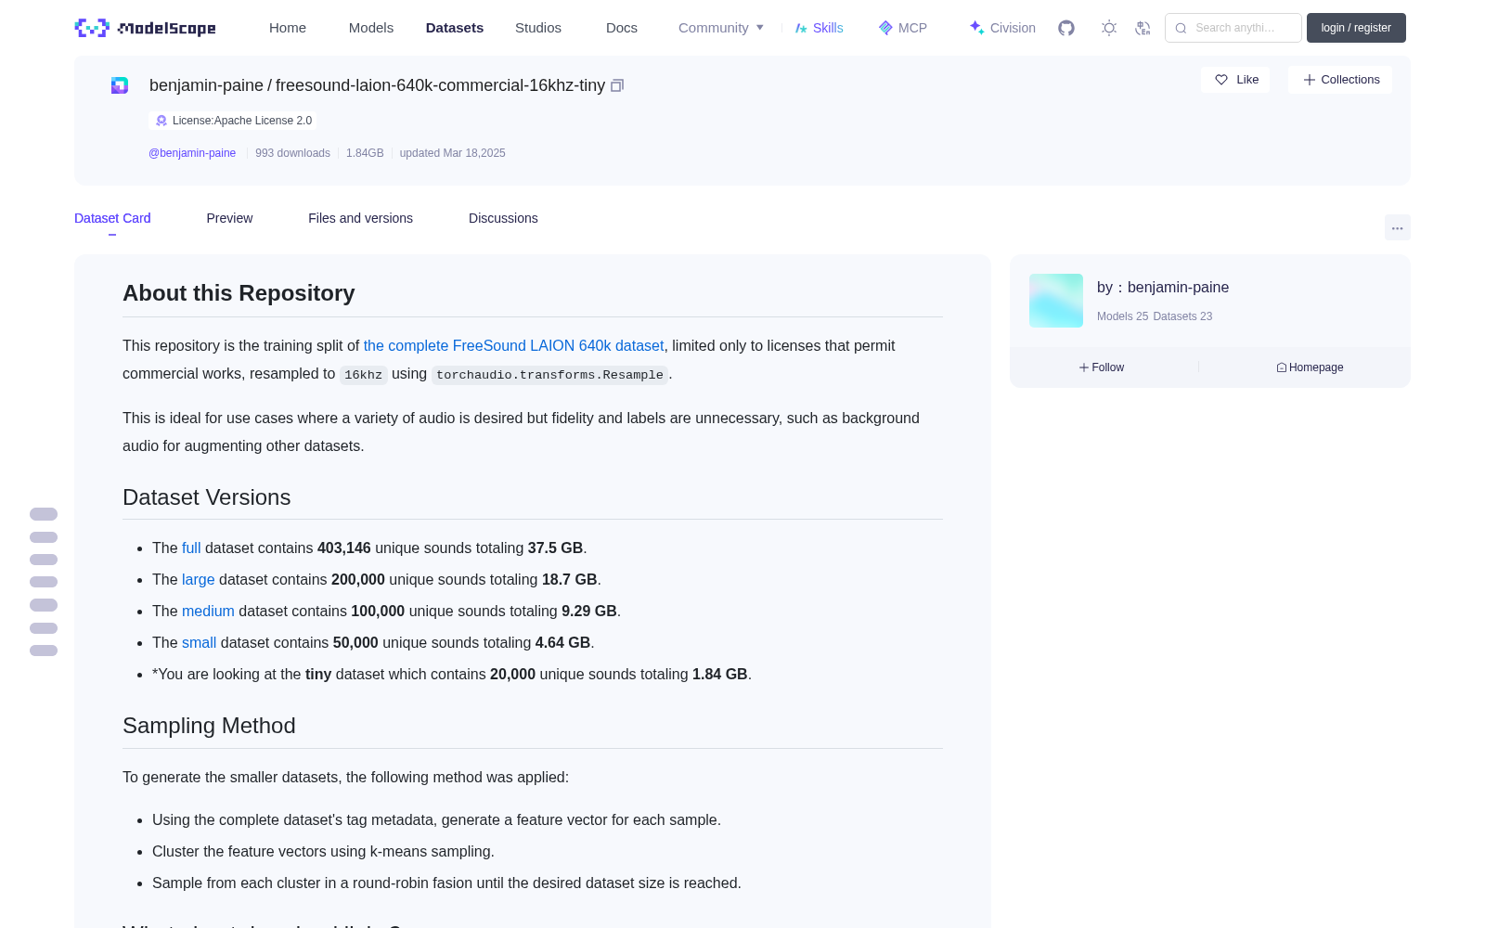Add dataset to Collections
1485x928 pixels.
tap(1340, 80)
